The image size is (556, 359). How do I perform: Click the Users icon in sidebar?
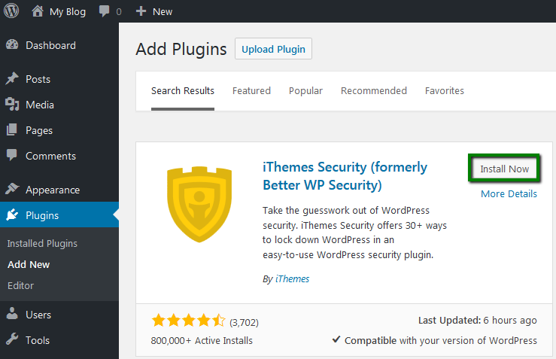click(12, 315)
